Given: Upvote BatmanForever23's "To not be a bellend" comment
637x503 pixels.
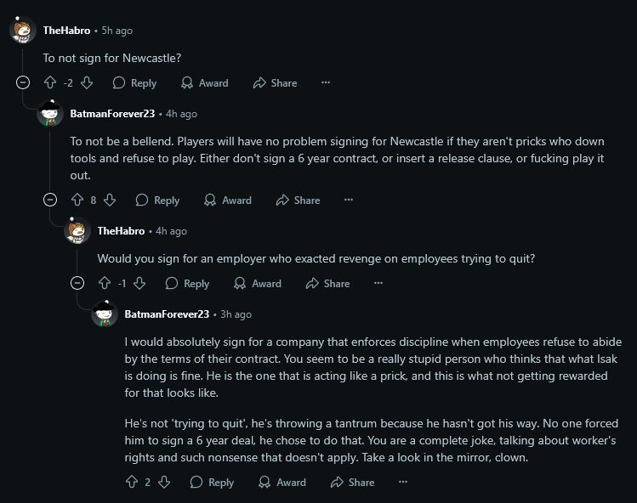Looking at the screenshot, I should (77, 201).
